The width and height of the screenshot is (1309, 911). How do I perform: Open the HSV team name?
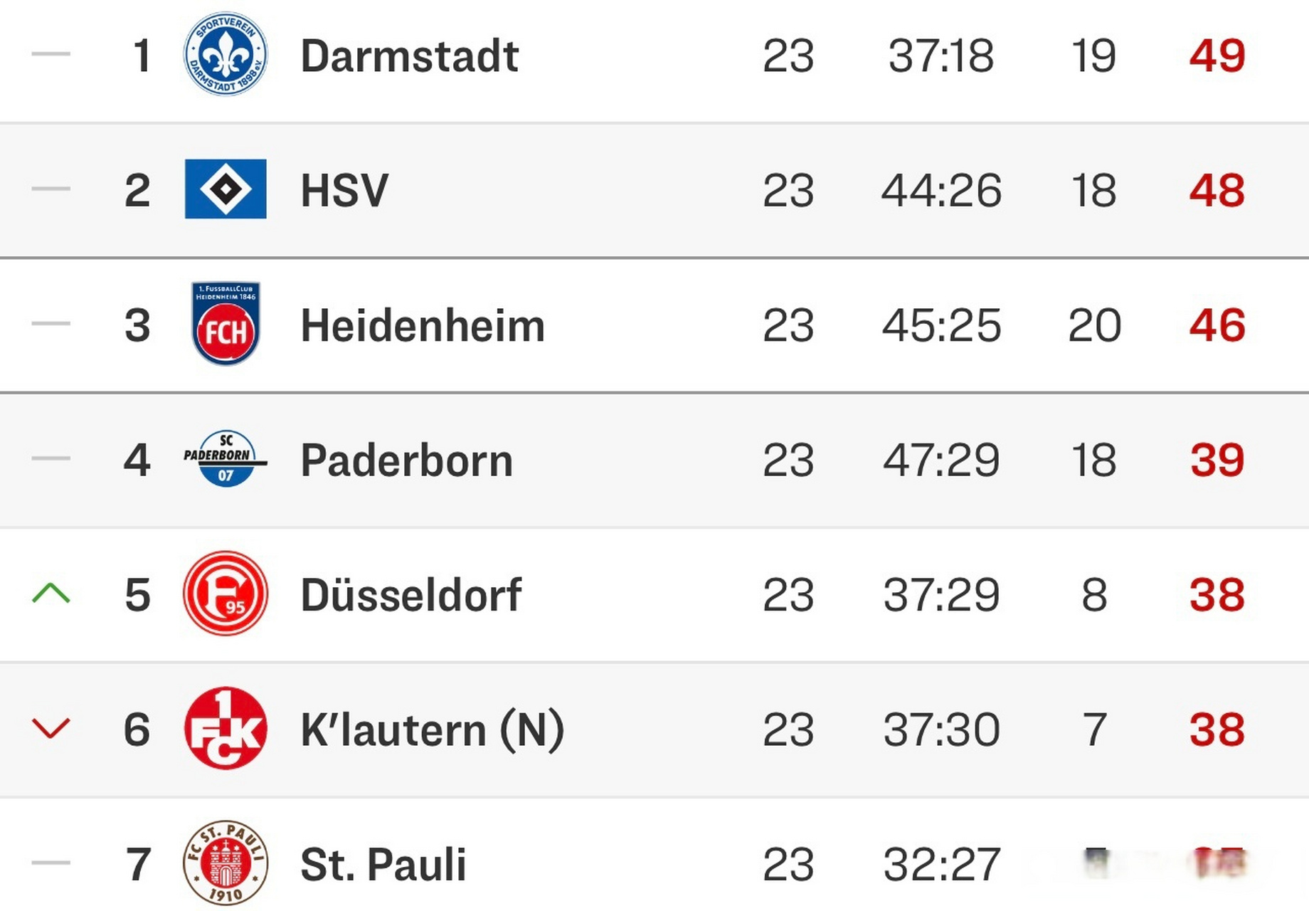click(344, 190)
